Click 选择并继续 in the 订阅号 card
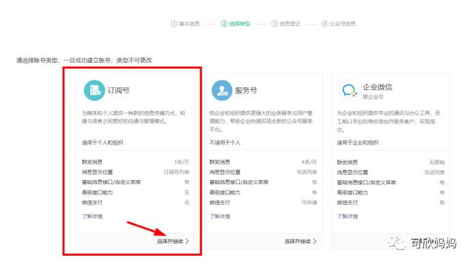Image resolution: width=472 pixels, height=264 pixels. click(x=170, y=241)
